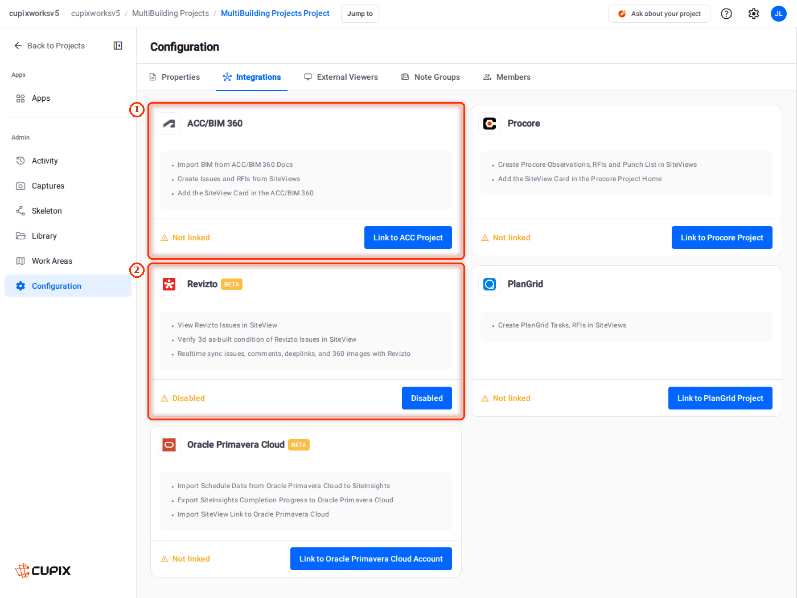The image size is (797, 598).
Task: Switch to the Members tab
Action: click(x=507, y=77)
